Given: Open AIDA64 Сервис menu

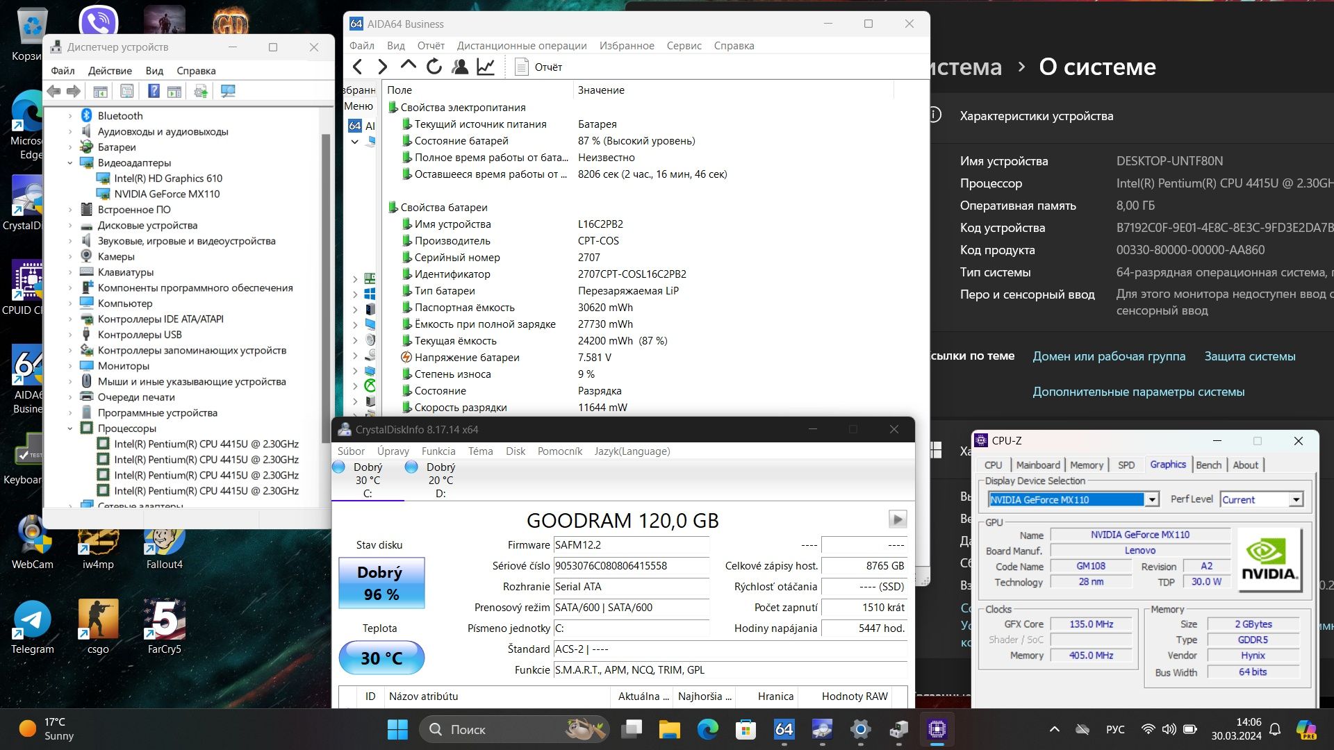Looking at the screenshot, I should (x=684, y=45).
